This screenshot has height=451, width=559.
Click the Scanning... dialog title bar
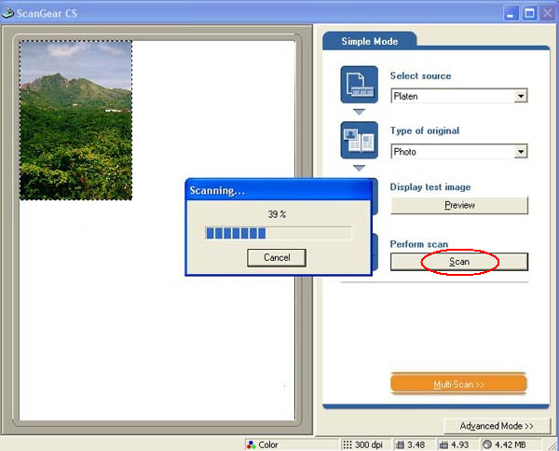pos(279,190)
